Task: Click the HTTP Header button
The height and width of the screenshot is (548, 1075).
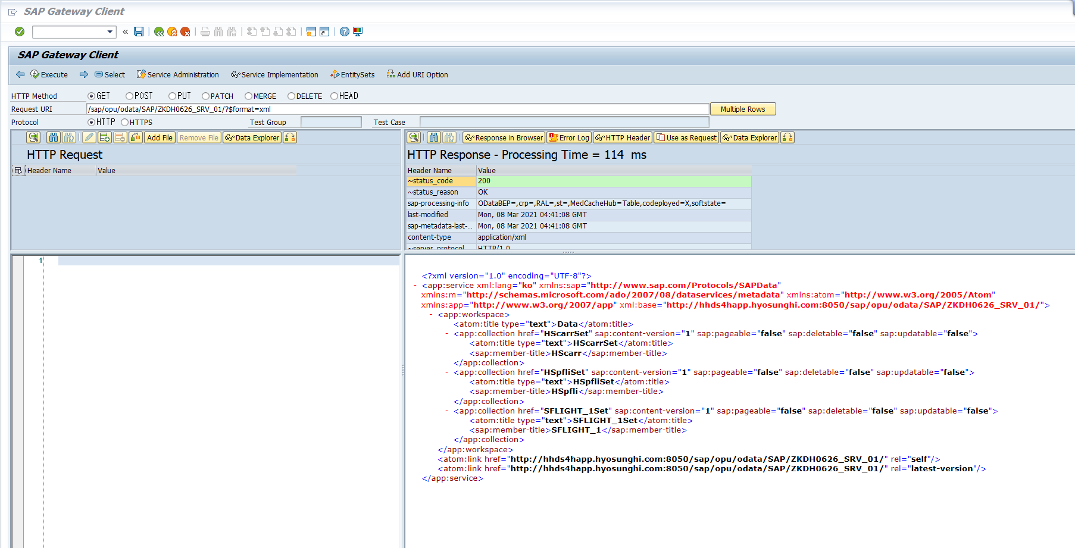Action: [623, 137]
